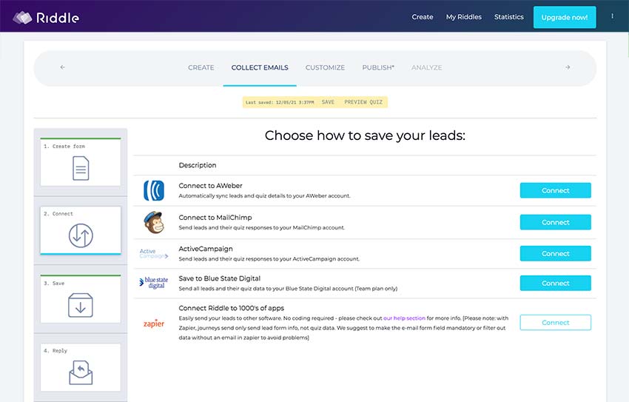
Task: Connect Zapier outlined button
Action: (555, 323)
